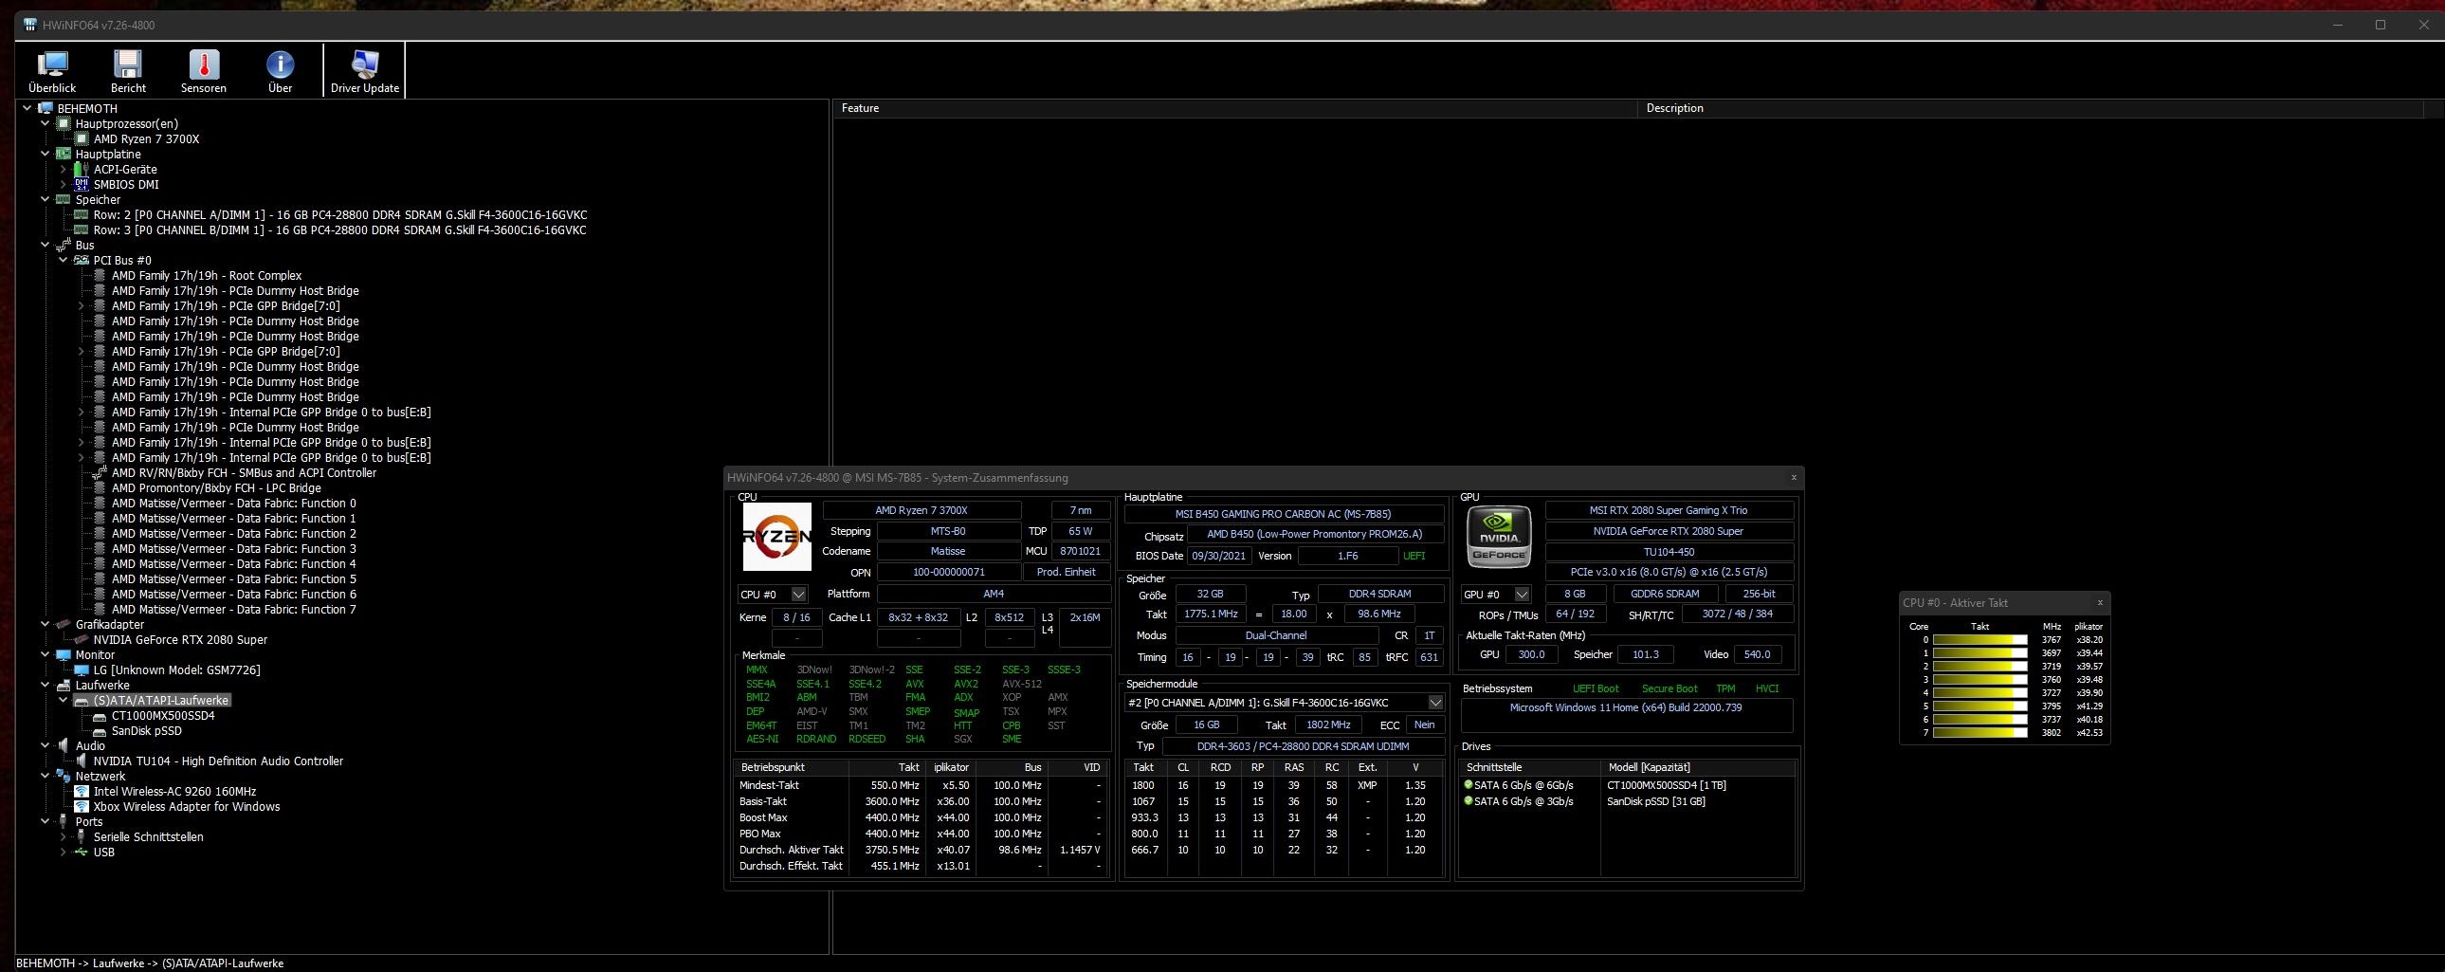
Task: Click the Description column header
Action: coord(2031,108)
